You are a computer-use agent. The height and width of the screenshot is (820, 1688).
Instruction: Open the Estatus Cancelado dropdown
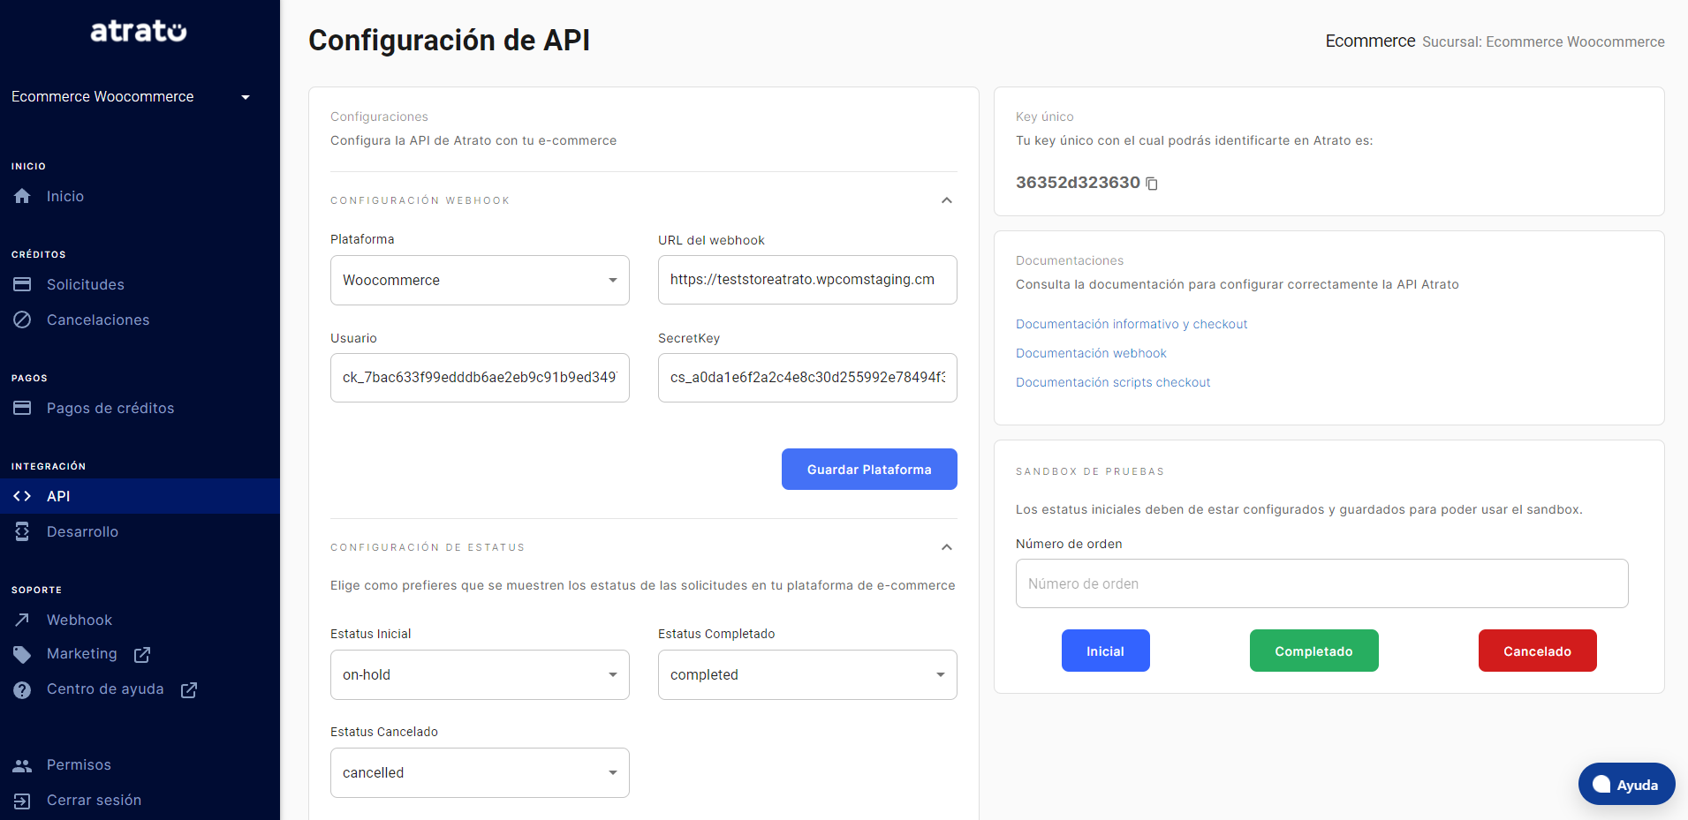[480, 772]
